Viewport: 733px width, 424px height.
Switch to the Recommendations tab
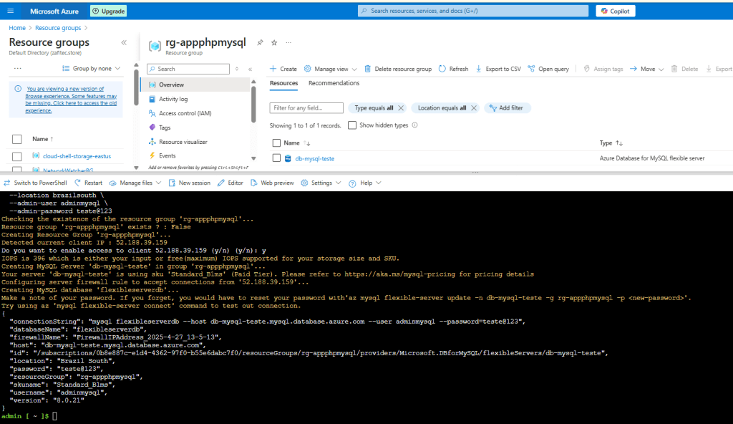(x=334, y=83)
